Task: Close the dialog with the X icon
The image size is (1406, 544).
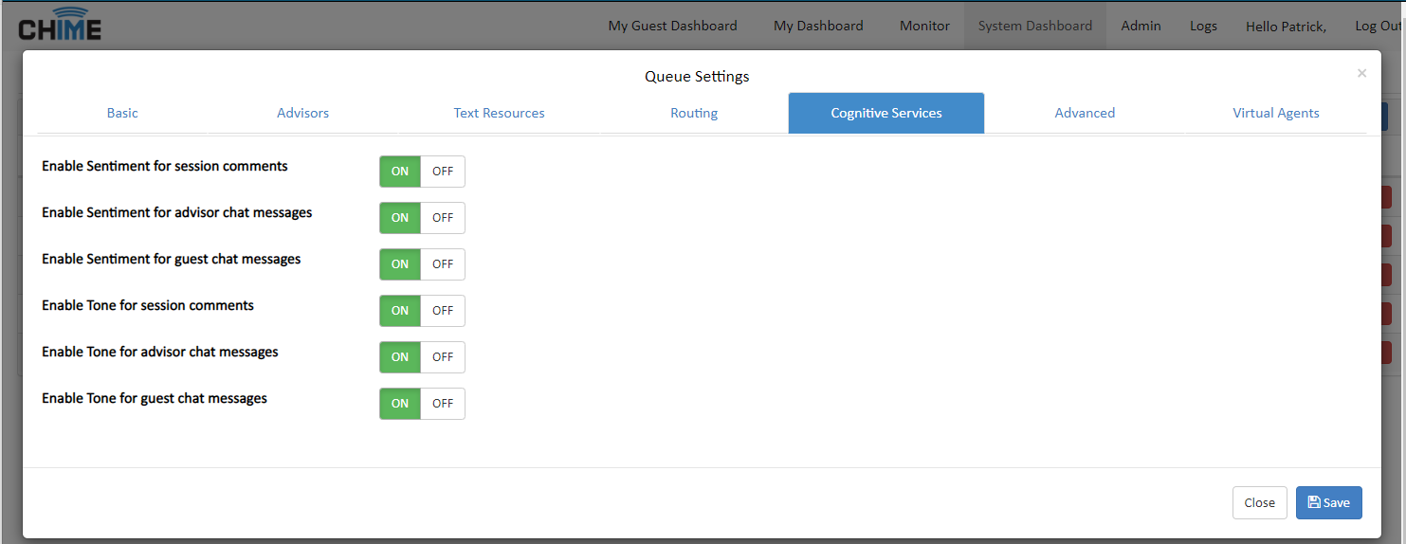Action: pos(1361,73)
